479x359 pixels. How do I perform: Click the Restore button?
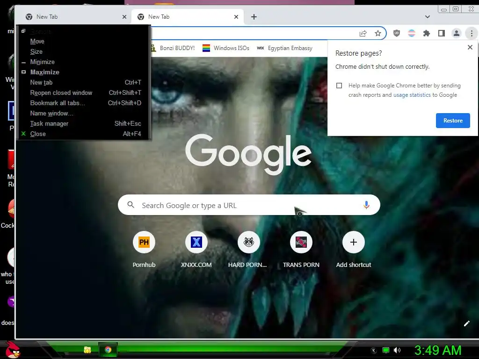(453, 121)
